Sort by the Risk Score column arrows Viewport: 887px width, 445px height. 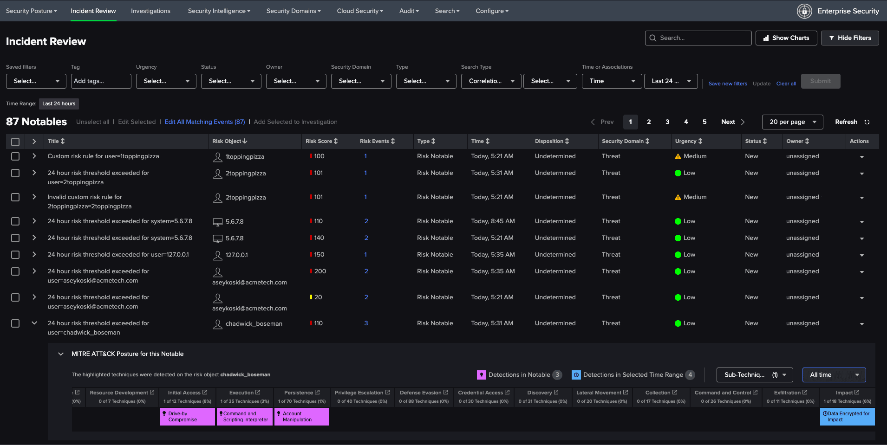pos(335,141)
